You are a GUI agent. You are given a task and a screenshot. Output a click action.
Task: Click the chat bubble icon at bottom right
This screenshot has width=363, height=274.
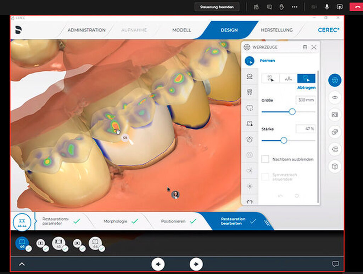click(x=335, y=264)
